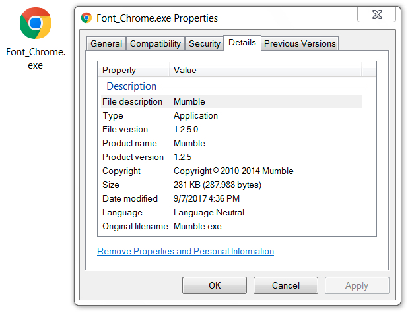Switch to the General tab
The width and height of the screenshot is (408, 313).
(x=106, y=43)
